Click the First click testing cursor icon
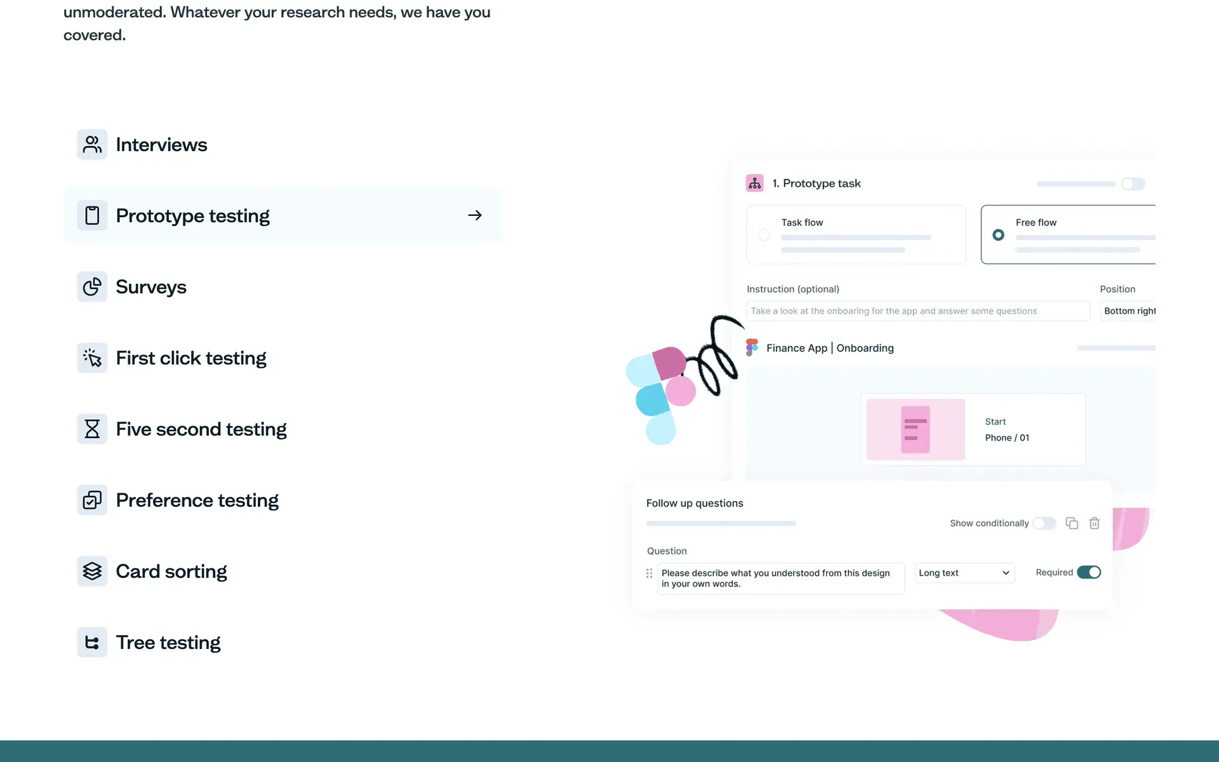Screen dimensions: 1219x762 92,358
